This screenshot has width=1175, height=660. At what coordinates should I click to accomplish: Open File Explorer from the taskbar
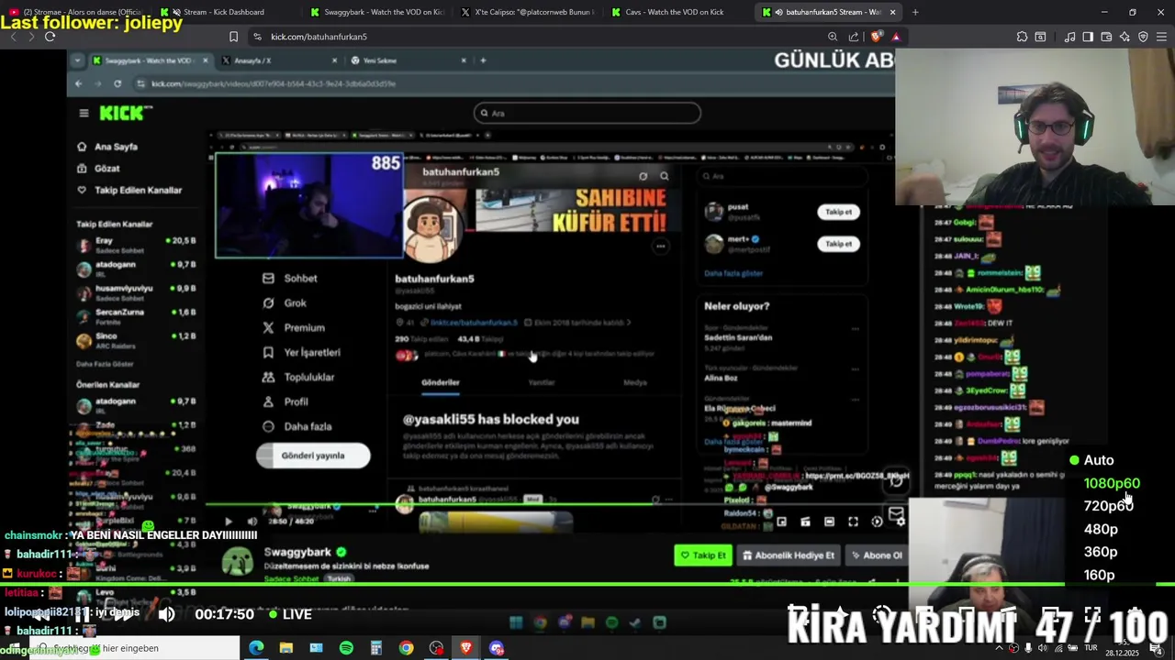point(286,648)
